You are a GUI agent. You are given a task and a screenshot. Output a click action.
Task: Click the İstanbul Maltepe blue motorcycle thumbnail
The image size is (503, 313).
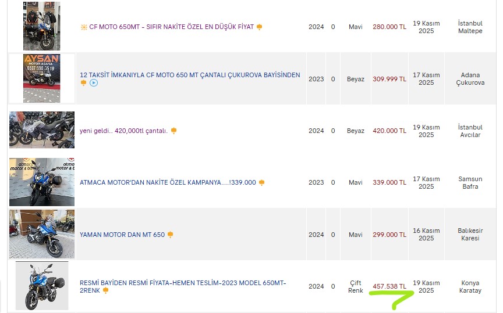tap(42, 26)
